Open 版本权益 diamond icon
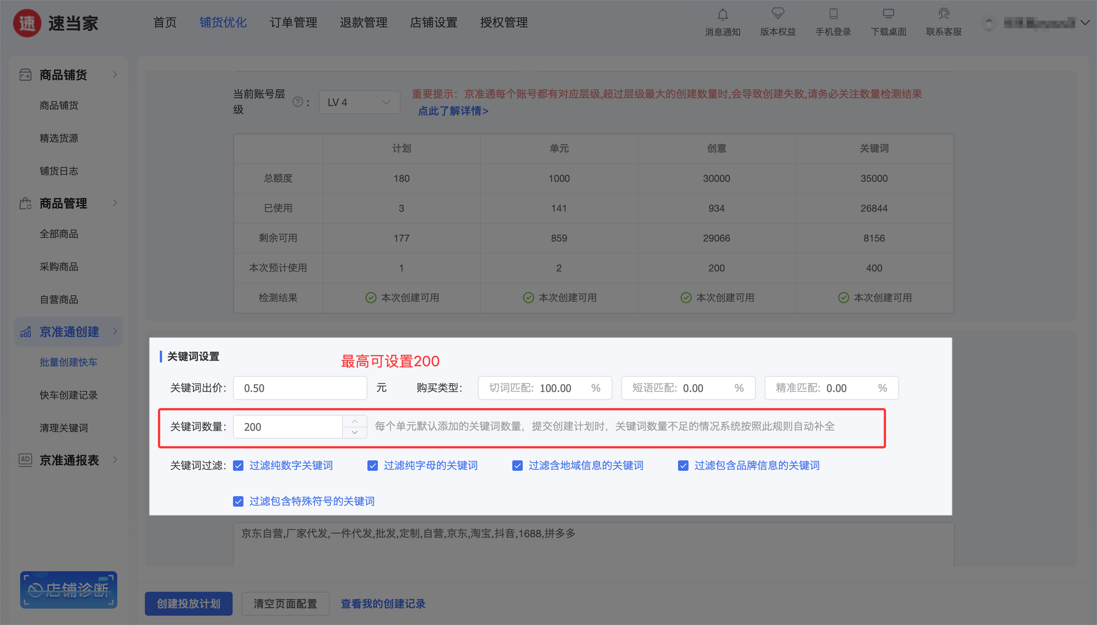1097x625 pixels. pos(777,14)
